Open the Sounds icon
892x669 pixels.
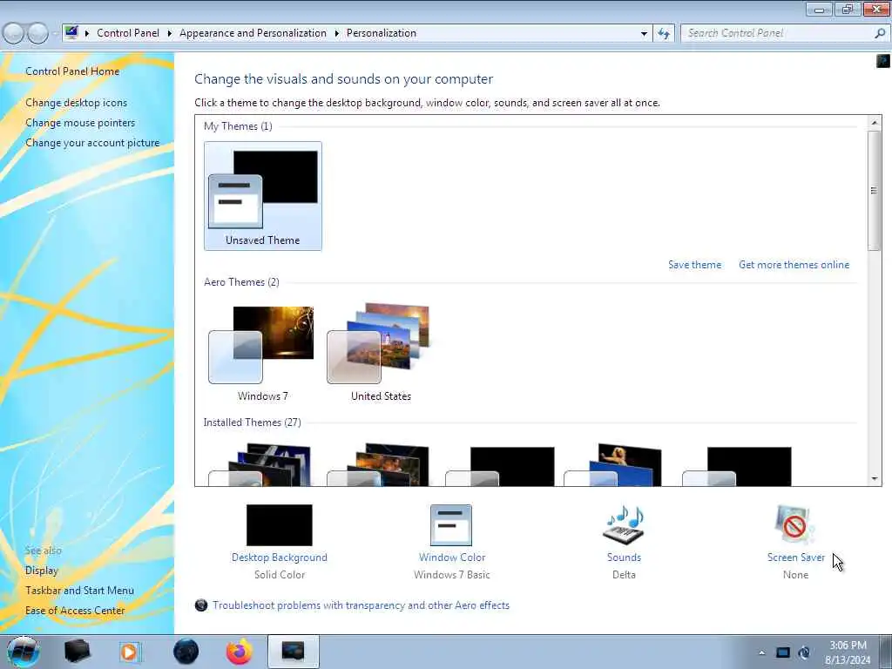624,525
